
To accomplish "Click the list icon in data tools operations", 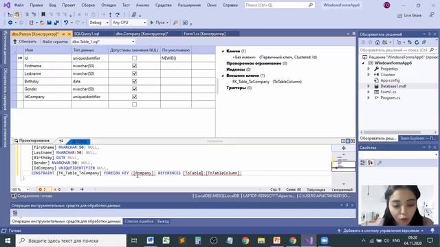I will point(15,213).
